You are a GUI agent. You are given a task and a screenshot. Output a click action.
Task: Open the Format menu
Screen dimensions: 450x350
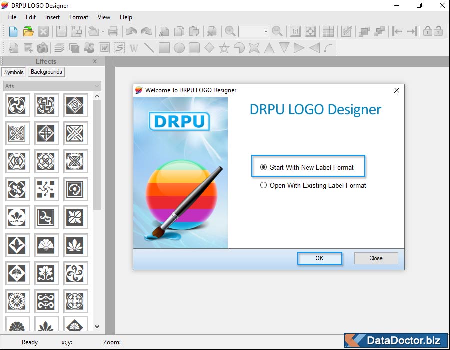(79, 17)
